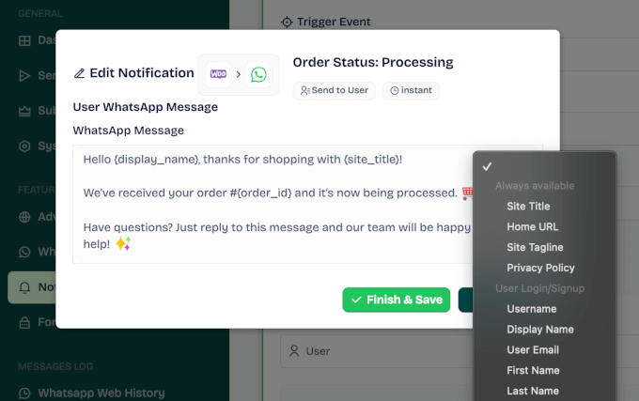The height and width of the screenshot is (401, 639).
Task: Pick First Name from the dropdown
Action: click(533, 371)
